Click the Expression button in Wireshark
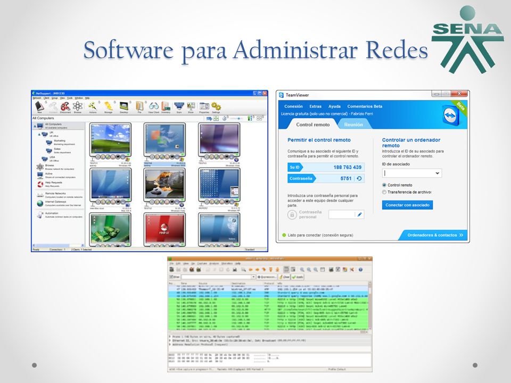Image resolution: width=511 pixels, height=383 pixels. [267, 277]
